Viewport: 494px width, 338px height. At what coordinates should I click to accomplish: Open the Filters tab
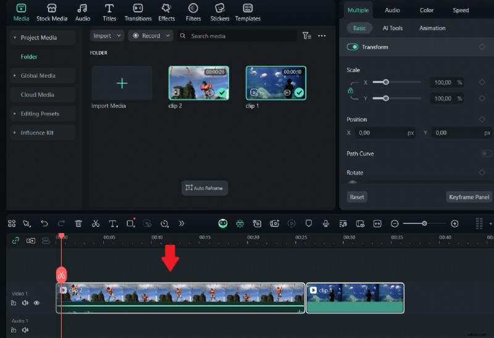click(193, 12)
